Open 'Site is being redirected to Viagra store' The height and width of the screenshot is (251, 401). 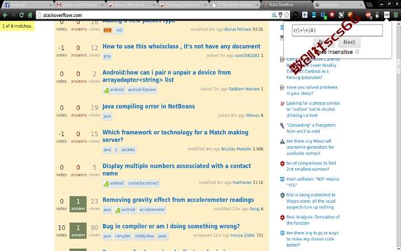point(311,201)
